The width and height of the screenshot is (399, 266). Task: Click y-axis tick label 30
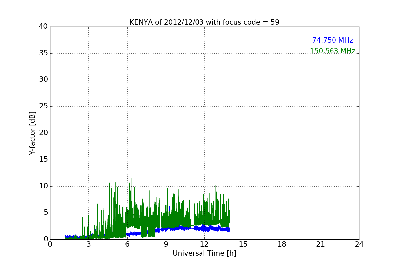43,80
